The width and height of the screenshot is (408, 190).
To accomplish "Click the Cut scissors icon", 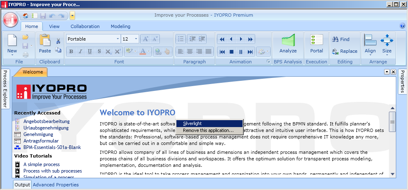I will click(x=58, y=41).
